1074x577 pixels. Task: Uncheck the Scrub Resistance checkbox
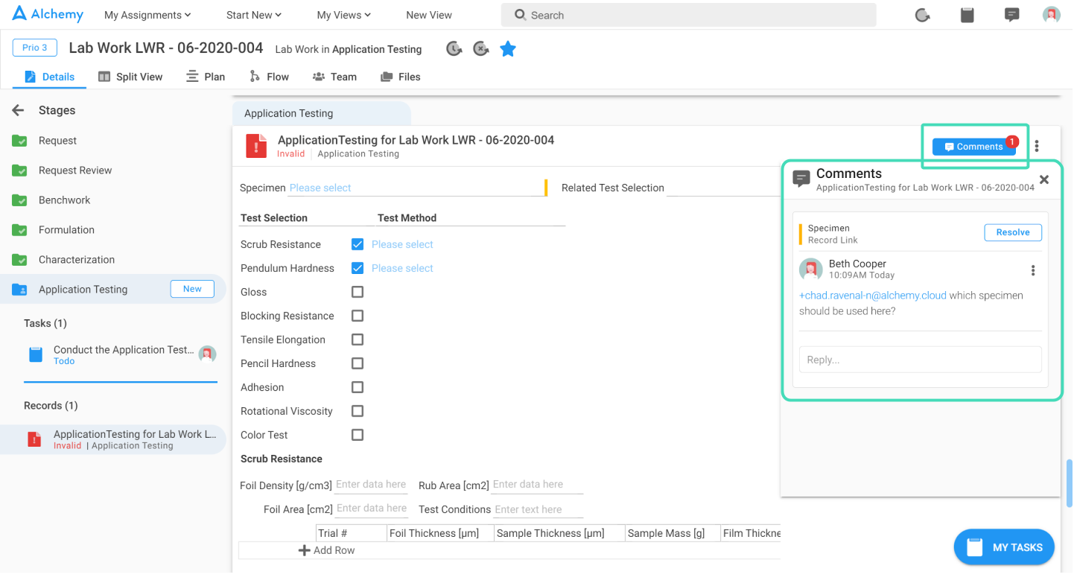pos(358,244)
